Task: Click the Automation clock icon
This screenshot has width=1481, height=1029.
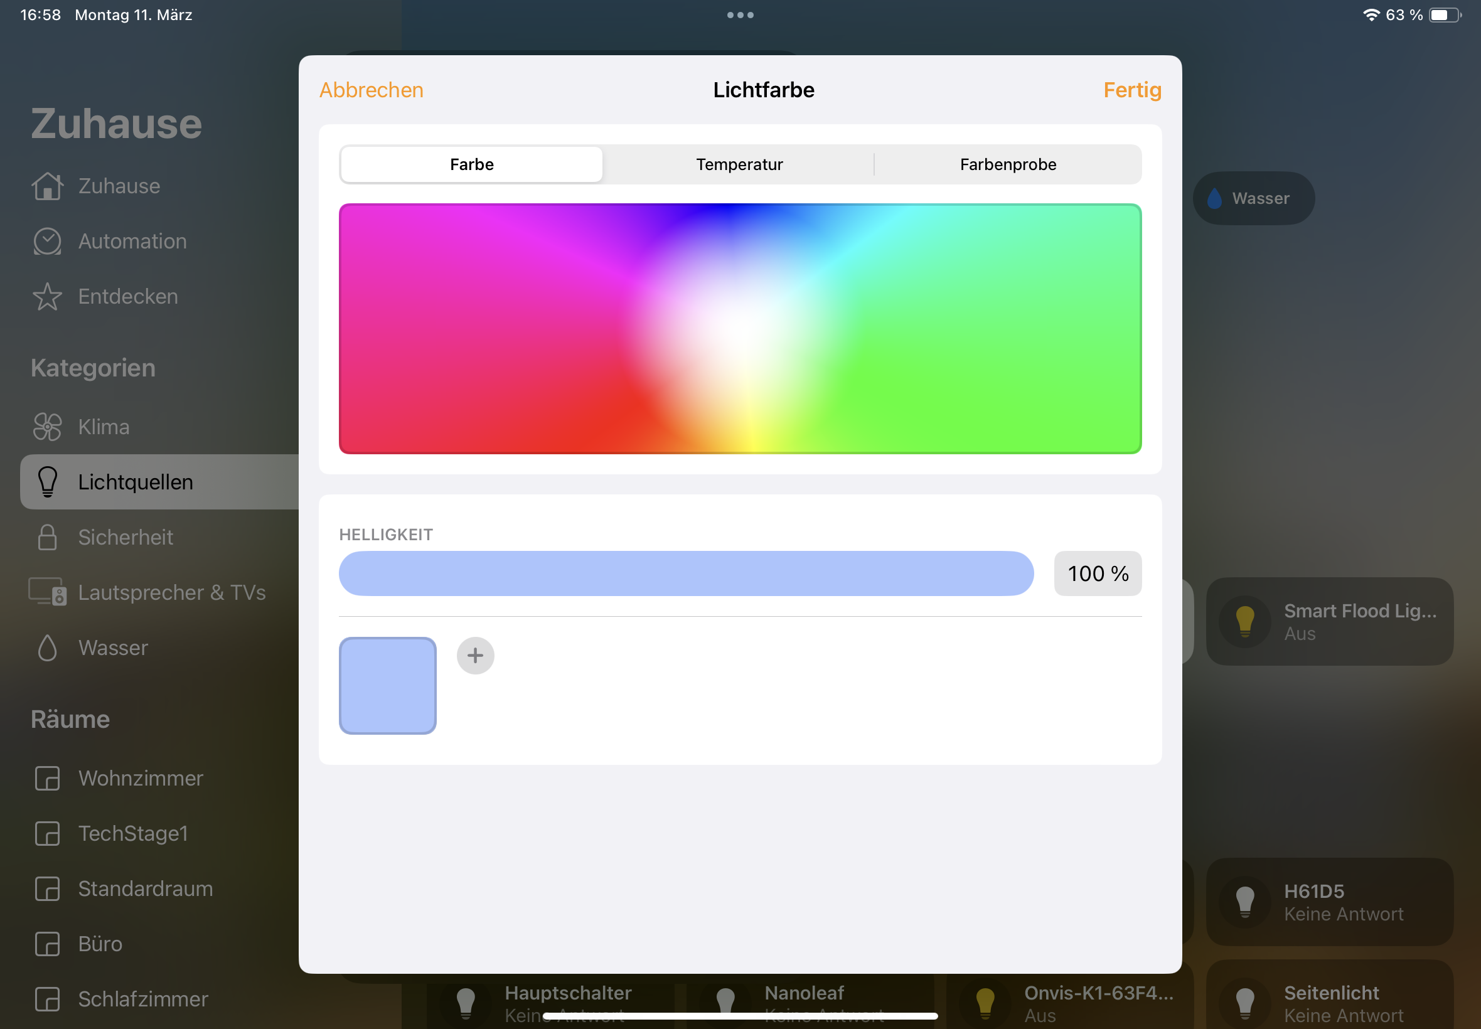Action: pyautogui.click(x=47, y=242)
